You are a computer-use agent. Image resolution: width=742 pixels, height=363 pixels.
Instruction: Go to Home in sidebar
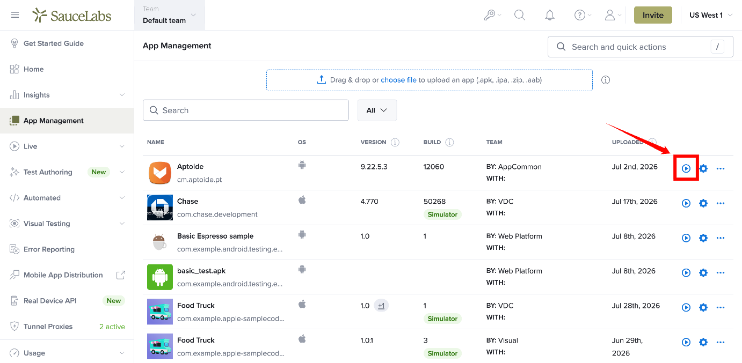pyautogui.click(x=67, y=69)
